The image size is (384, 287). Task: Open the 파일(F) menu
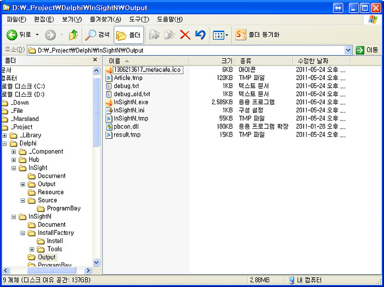coord(16,19)
